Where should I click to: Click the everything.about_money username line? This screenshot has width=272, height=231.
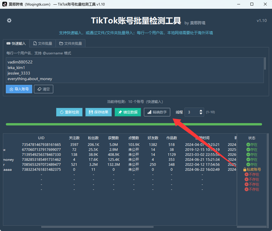click(30, 79)
